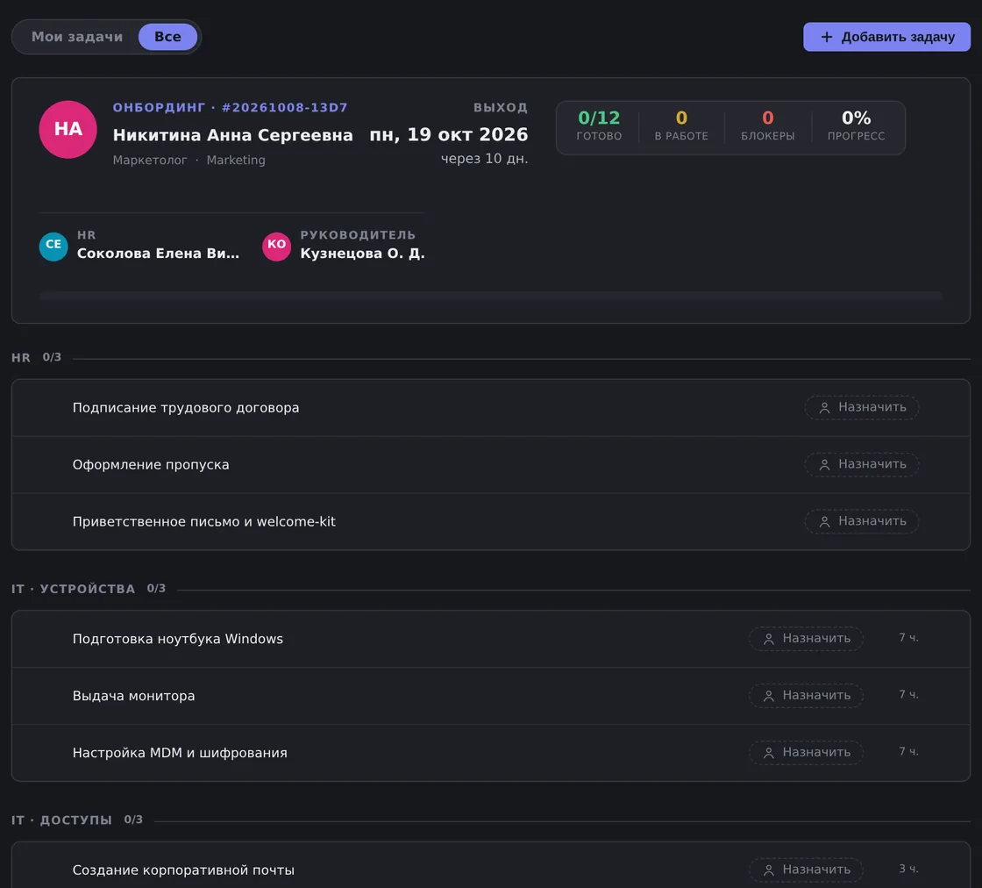Click the 7 ч. estimate for Подготовка ноутбука Windows
The width and height of the screenshot is (982, 888).
point(908,638)
